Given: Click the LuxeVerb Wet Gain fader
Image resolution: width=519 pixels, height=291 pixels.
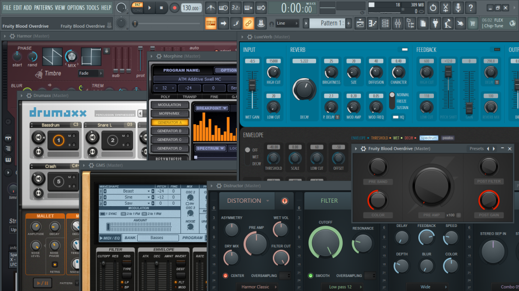Looking at the screenshot, I should click(252, 85).
